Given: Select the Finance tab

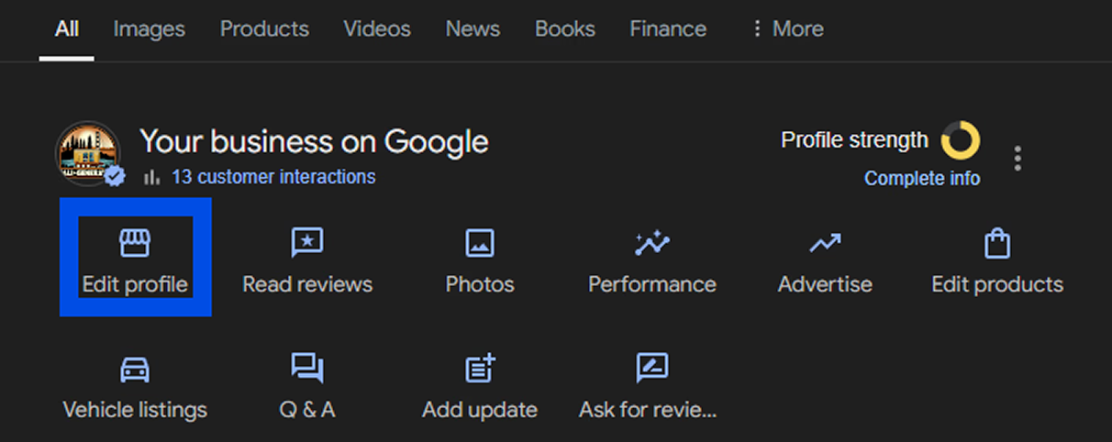Looking at the screenshot, I should [x=668, y=29].
